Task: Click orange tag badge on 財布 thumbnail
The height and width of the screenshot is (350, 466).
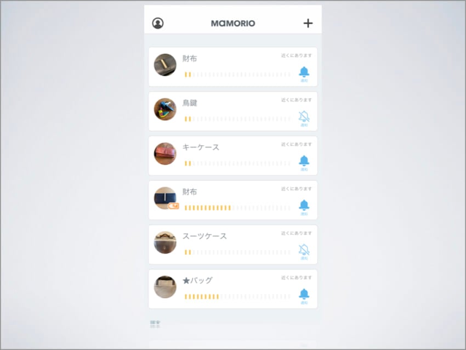Action: [174, 206]
